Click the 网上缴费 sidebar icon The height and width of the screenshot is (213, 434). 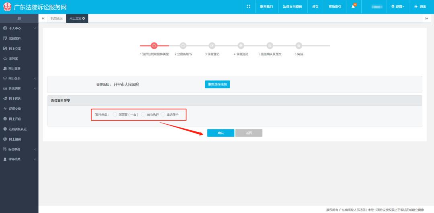tap(5, 68)
